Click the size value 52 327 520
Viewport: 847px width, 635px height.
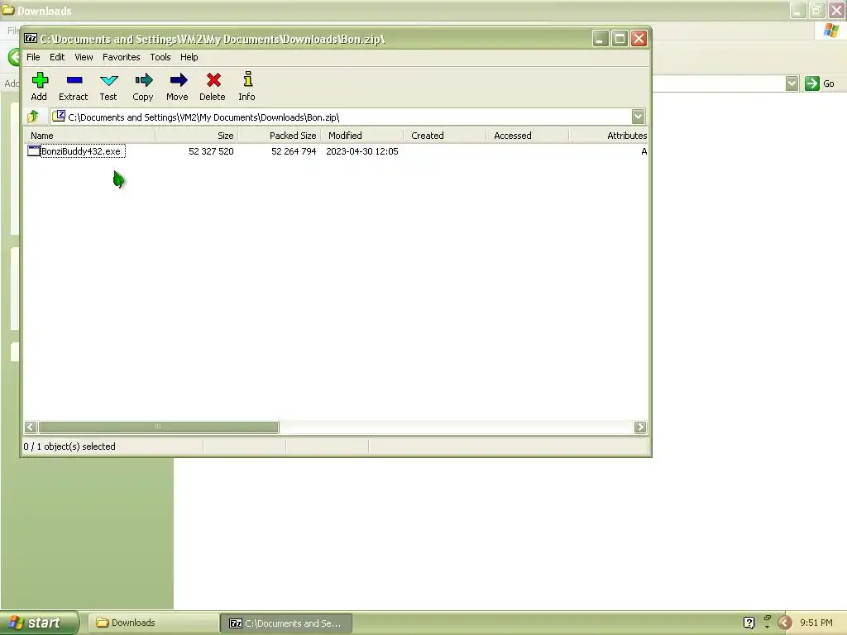click(x=211, y=151)
